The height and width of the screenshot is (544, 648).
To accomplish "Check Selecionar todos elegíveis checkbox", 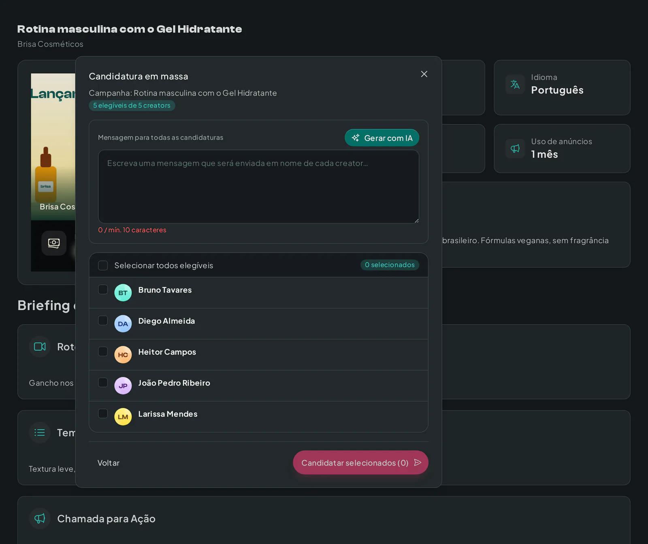I will tap(103, 265).
